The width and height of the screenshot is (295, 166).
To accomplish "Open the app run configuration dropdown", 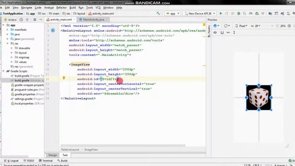I will [173, 13].
